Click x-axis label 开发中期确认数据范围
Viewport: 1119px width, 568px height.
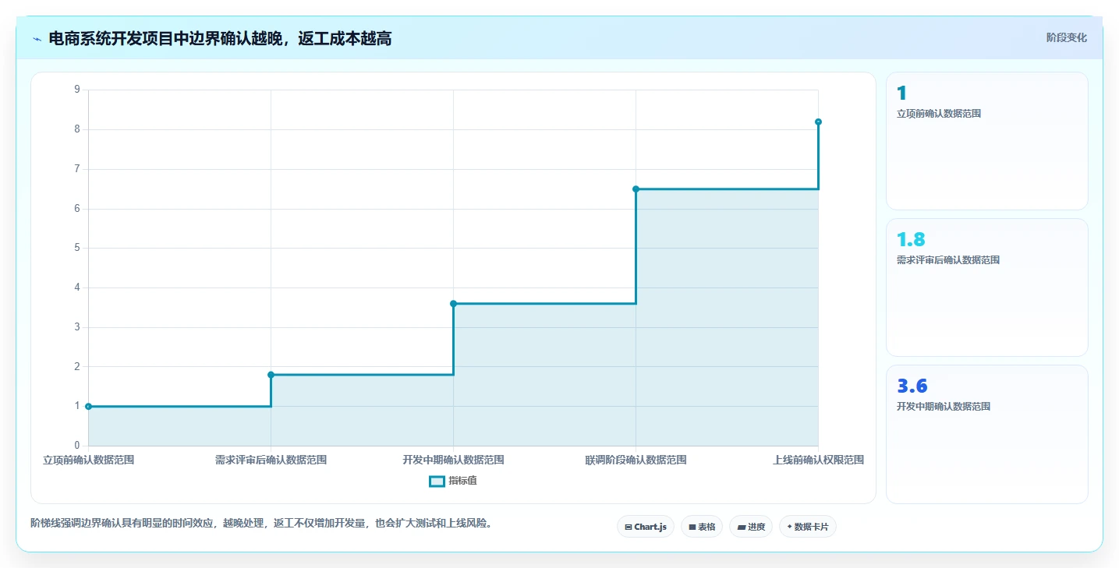(453, 460)
